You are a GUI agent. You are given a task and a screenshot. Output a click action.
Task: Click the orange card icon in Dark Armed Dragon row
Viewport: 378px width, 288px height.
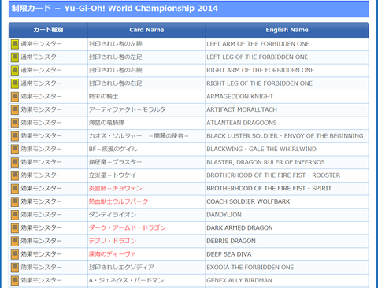click(x=15, y=227)
